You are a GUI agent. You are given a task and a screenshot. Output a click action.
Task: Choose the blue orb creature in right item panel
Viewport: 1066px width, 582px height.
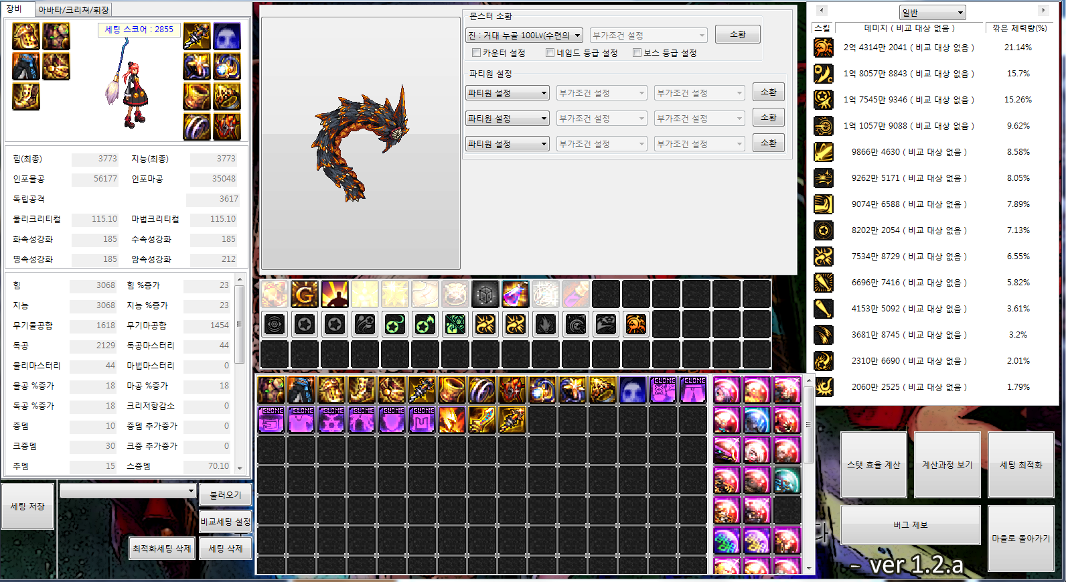[757, 421]
